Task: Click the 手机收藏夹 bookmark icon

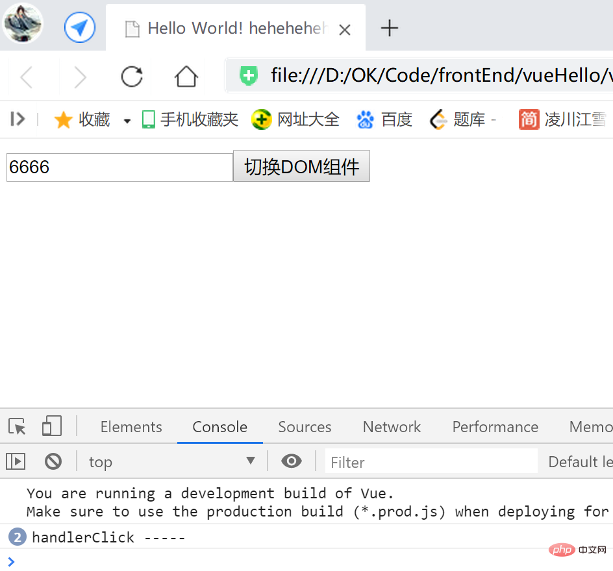Action: (x=147, y=119)
